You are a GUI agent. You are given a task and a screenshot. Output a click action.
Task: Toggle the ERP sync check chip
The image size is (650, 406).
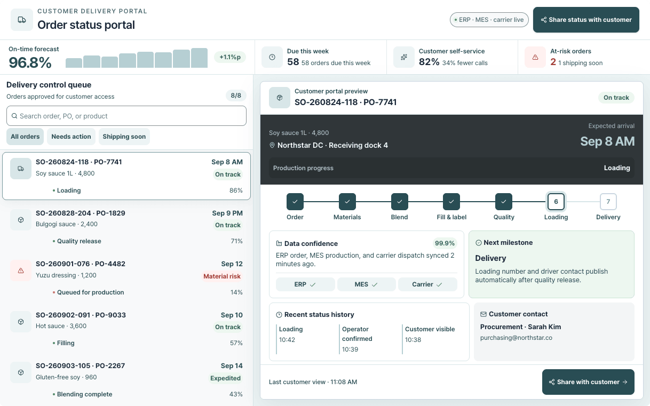click(x=305, y=284)
